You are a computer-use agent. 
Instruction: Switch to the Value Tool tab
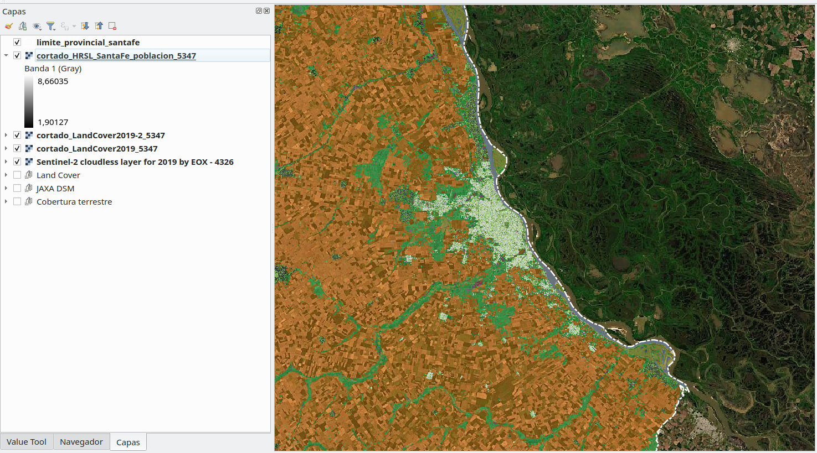pyautogui.click(x=27, y=441)
